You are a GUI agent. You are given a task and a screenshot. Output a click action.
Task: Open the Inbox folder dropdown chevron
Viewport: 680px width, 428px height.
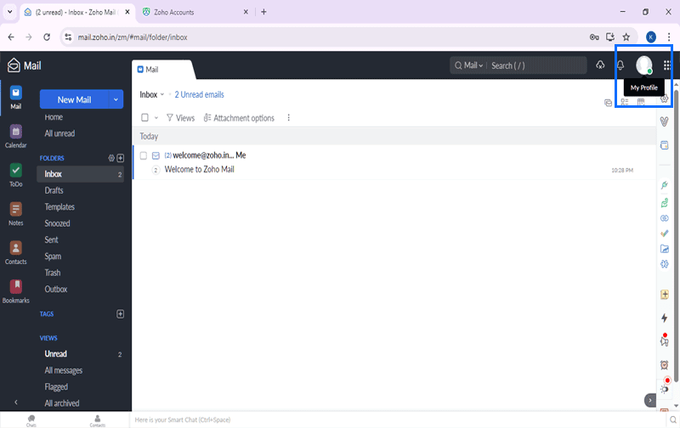click(x=162, y=94)
